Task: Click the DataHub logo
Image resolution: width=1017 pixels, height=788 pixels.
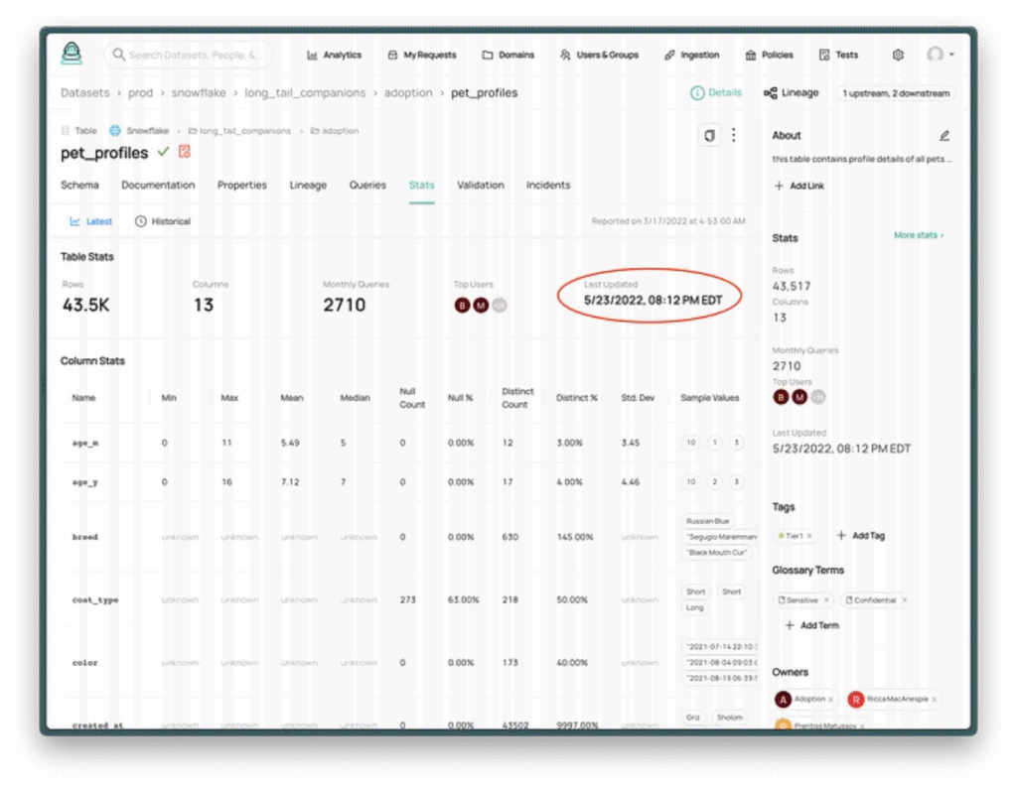Action: [70, 55]
